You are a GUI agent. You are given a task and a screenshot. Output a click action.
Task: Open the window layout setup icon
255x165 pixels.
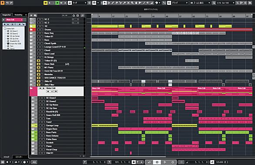(x=250, y=3)
